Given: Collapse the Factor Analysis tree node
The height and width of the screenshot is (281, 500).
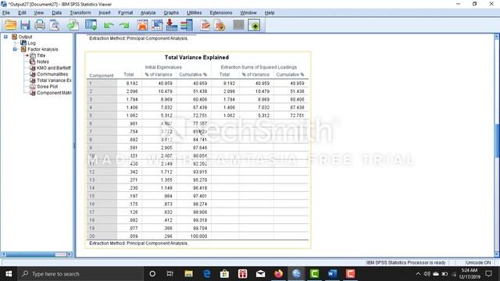Looking at the screenshot, I should click(15, 49).
